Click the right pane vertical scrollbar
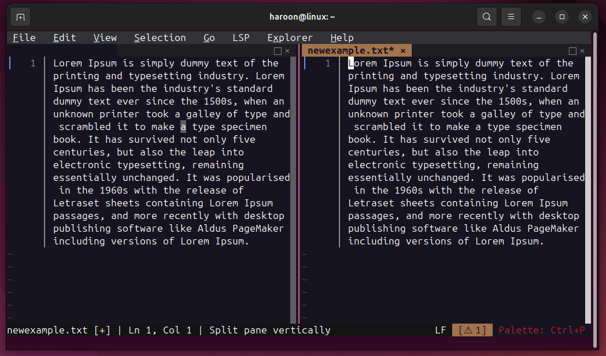 [588, 185]
